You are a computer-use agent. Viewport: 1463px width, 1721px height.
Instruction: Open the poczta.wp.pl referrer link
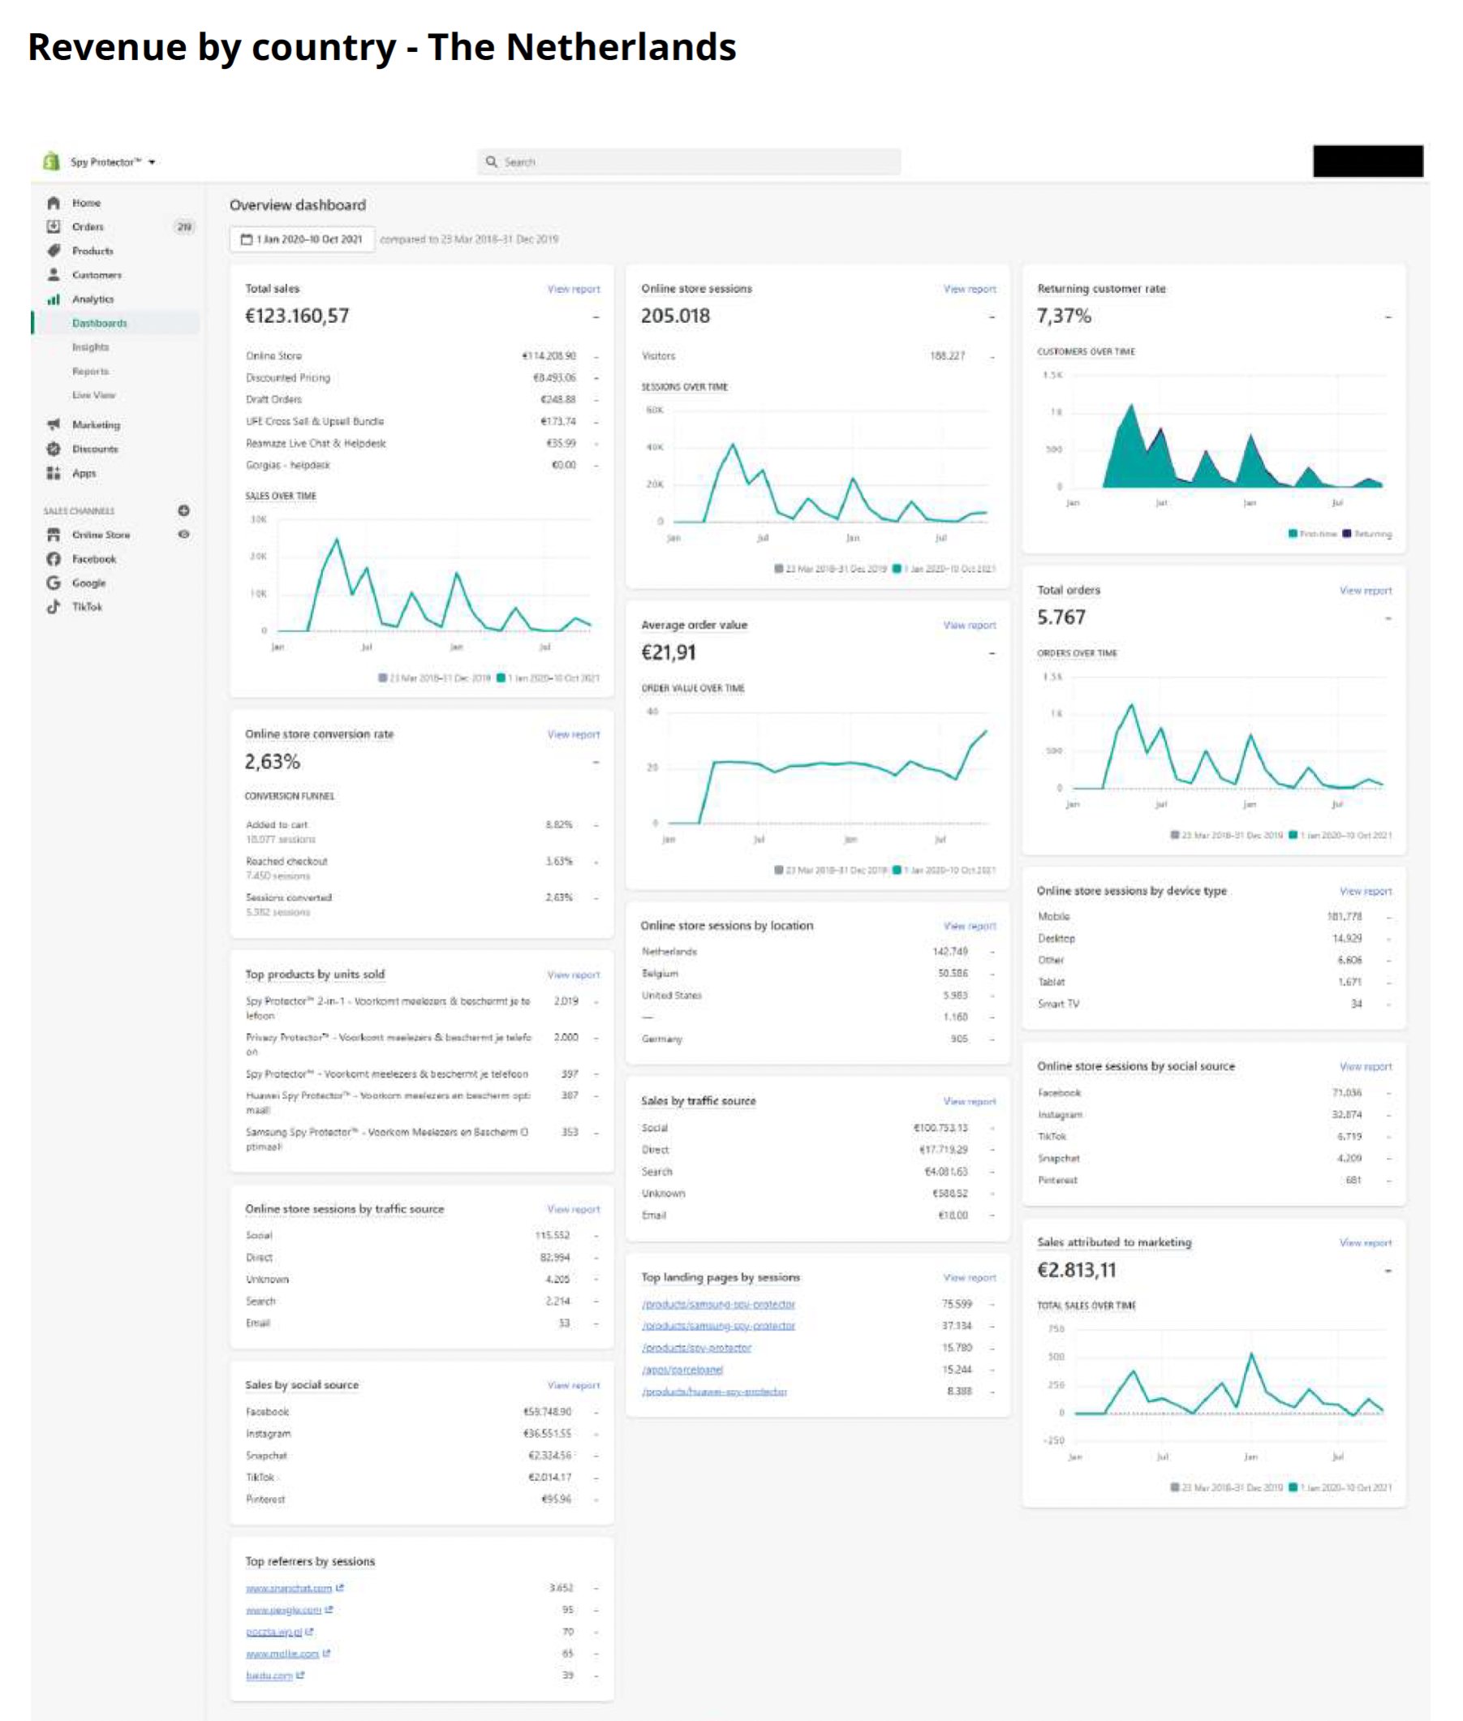click(x=273, y=1632)
